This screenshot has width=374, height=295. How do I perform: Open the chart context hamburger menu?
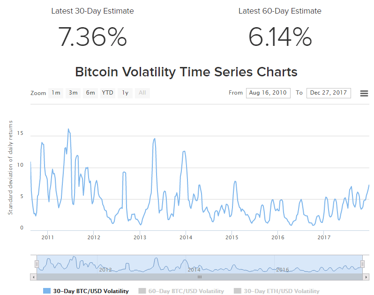[364, 93]
